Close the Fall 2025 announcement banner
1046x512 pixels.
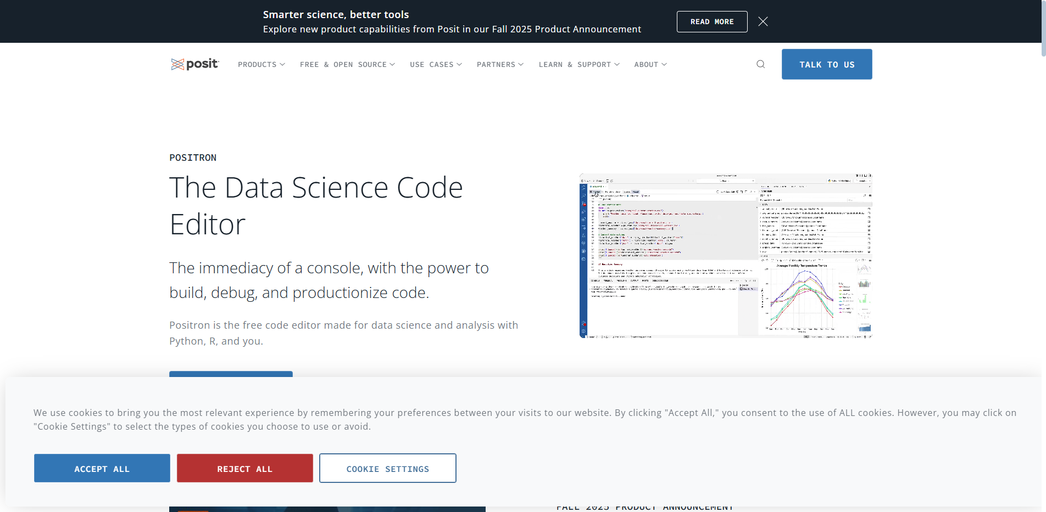[763, 21]
